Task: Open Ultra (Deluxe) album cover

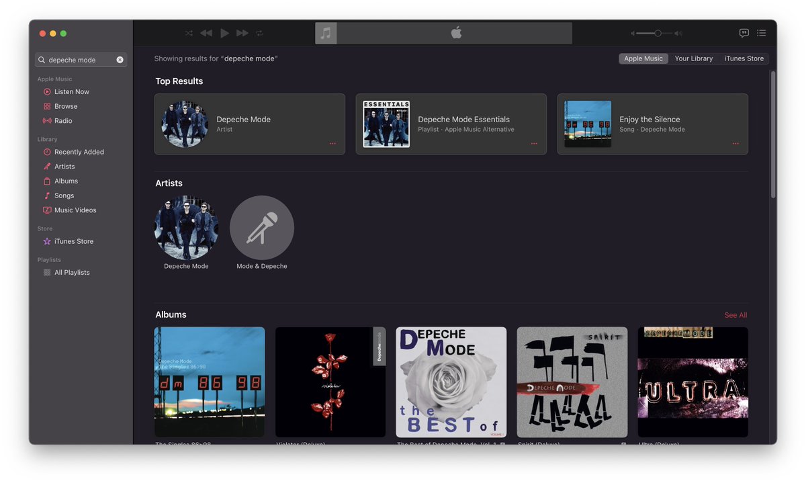Action: pos(693,382)
